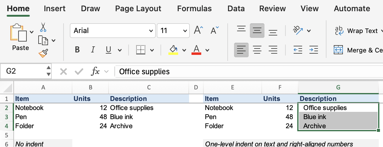Click the 'No indent' caption cell
The width and height of the screenshot is (383, 147).
43,144
